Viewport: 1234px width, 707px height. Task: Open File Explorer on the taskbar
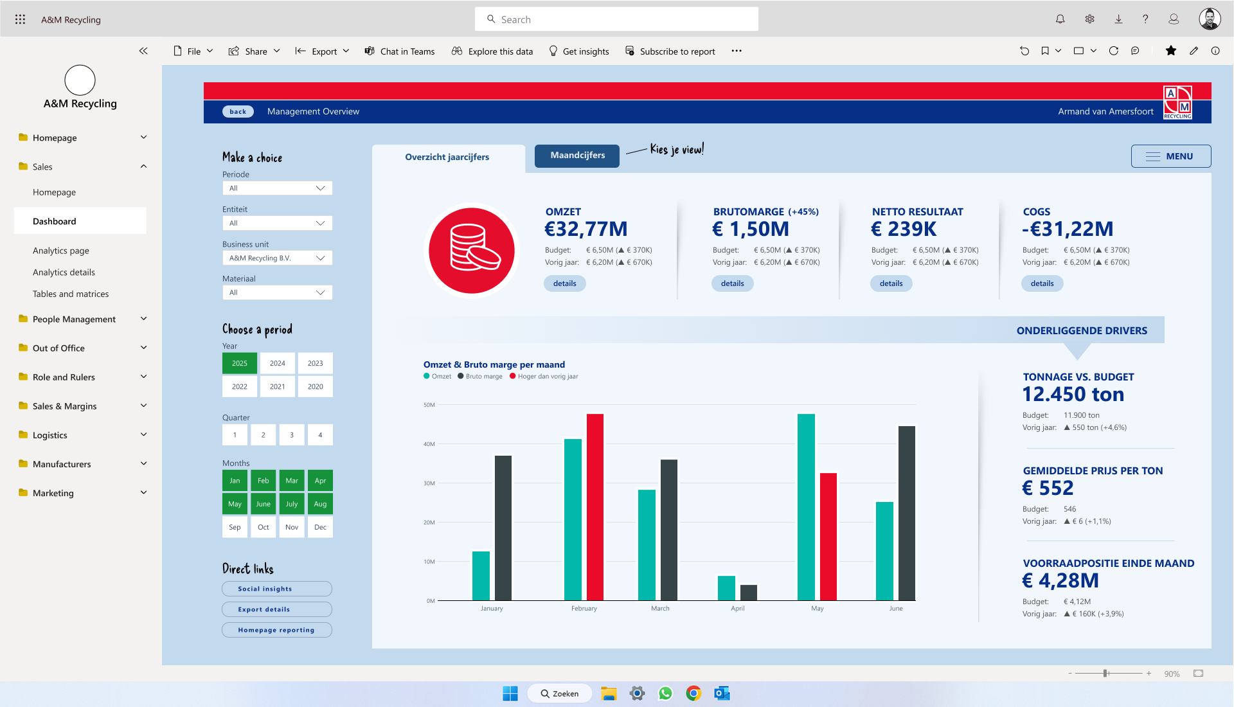click(x=609, y=694)
